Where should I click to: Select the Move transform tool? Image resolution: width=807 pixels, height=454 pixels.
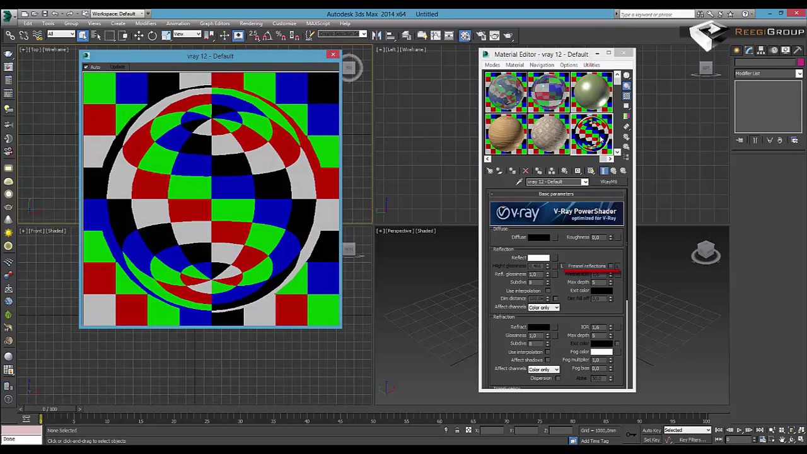pos(139,36)
